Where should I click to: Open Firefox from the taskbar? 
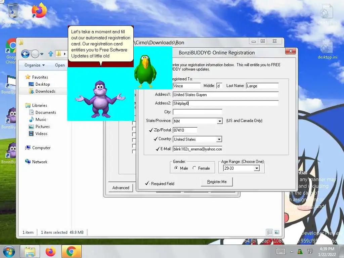pos(51,251)
